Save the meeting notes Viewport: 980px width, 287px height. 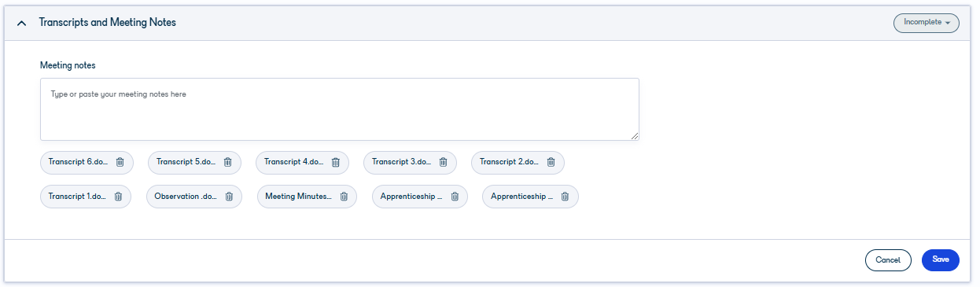click(x=941, y=259)
